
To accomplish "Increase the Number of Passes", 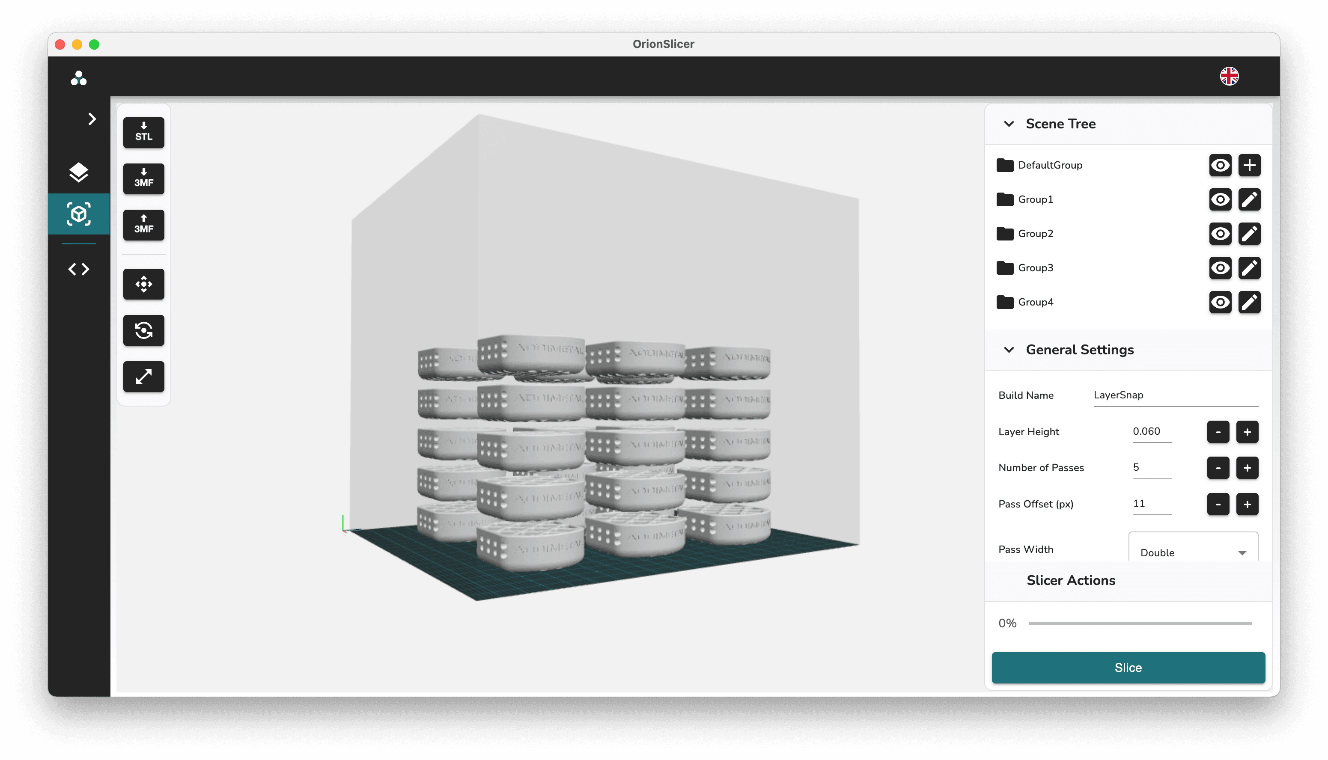I will point(1248,468).
